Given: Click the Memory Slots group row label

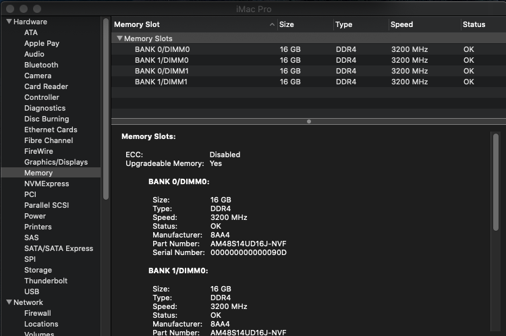Looking at the screenshot, I should 148,38.
